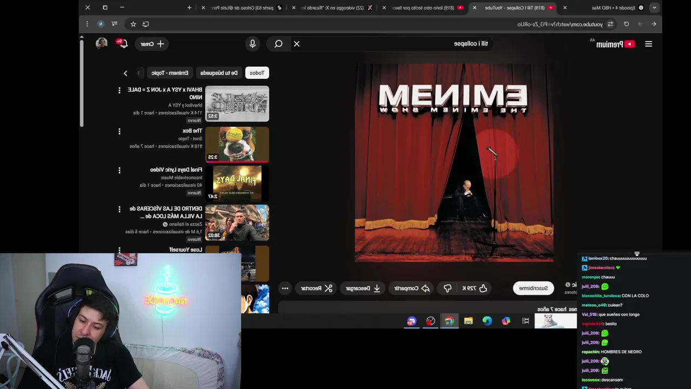
Task: Open YouTube notifications bell
Action: pyautogui.click(x=123, y=44)
